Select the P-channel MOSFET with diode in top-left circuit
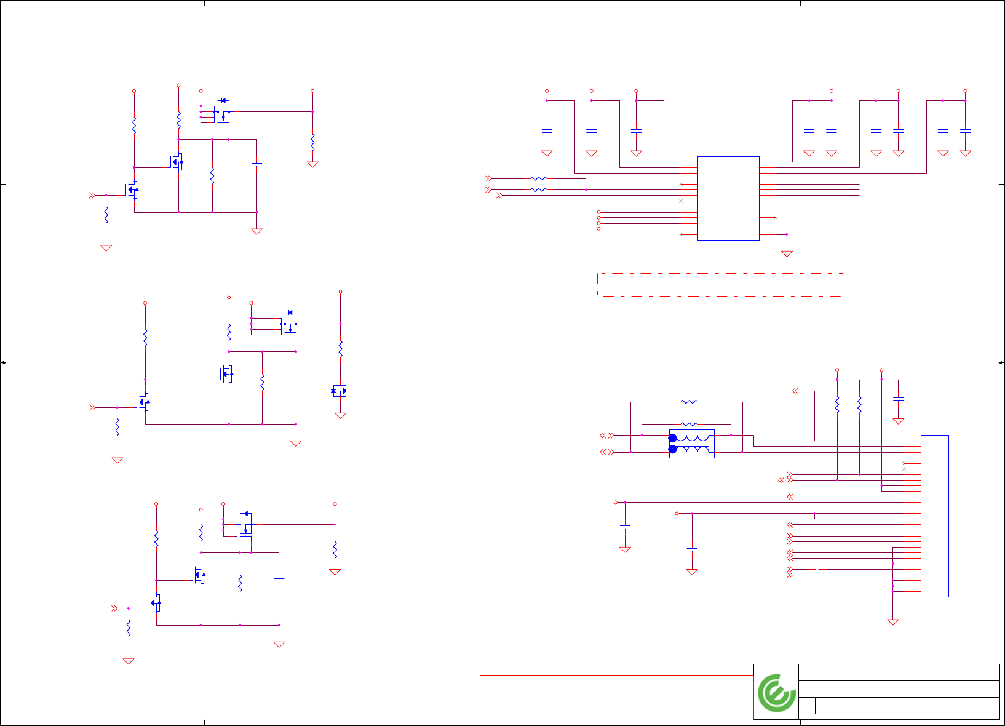 click(x=223, y=111)
